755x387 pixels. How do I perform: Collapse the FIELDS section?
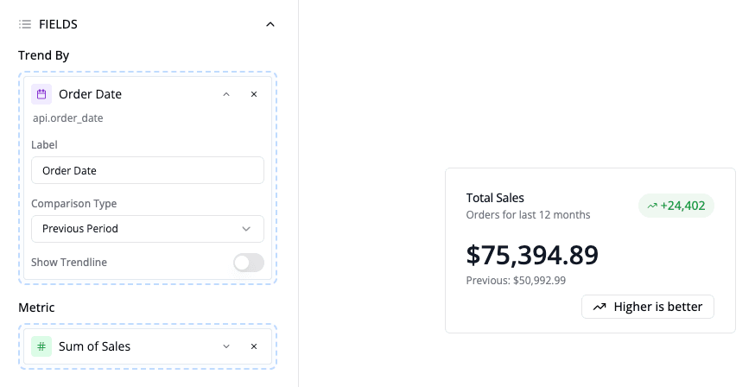[270, 24]
